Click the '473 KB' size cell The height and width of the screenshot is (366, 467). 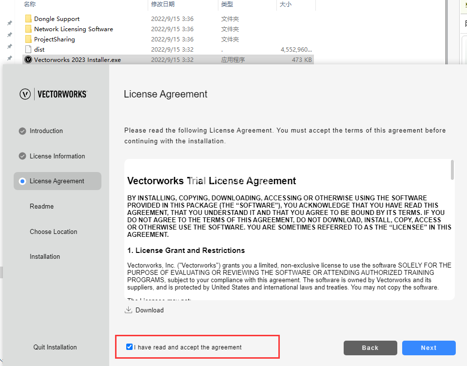tap(302, 59)
